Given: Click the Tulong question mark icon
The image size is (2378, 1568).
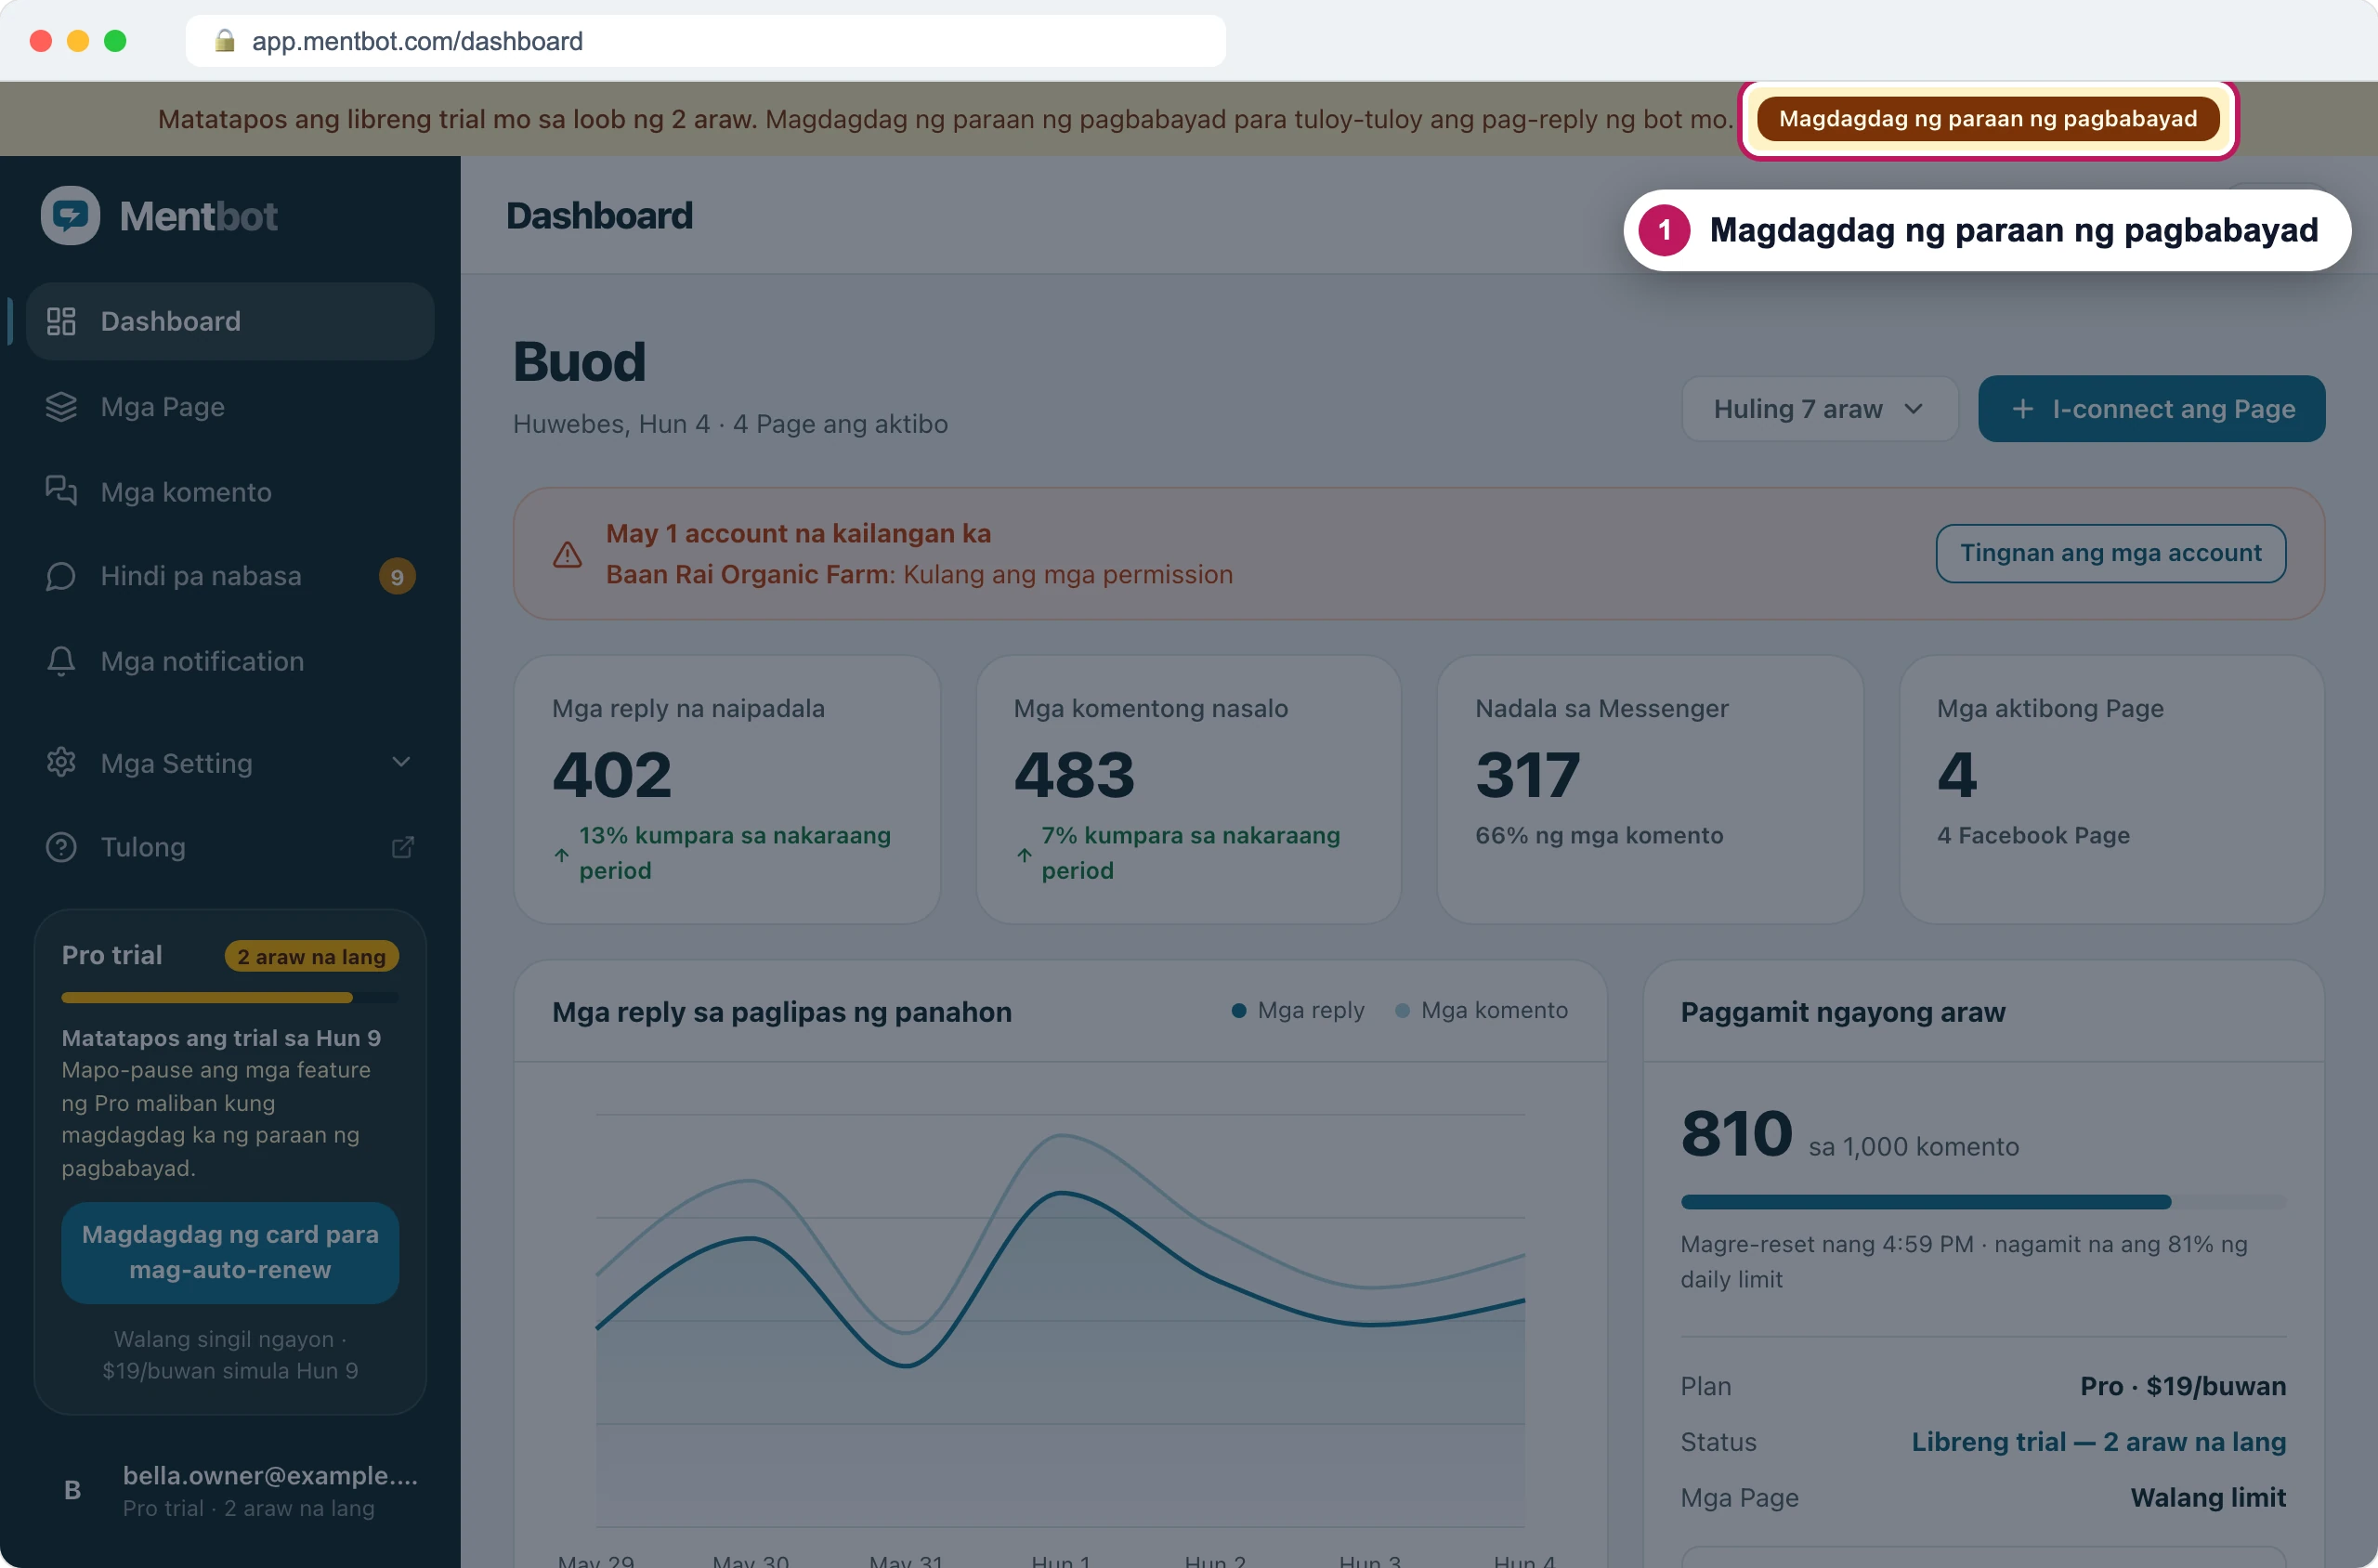Looking at the screenshot, I should pos(61,847).
